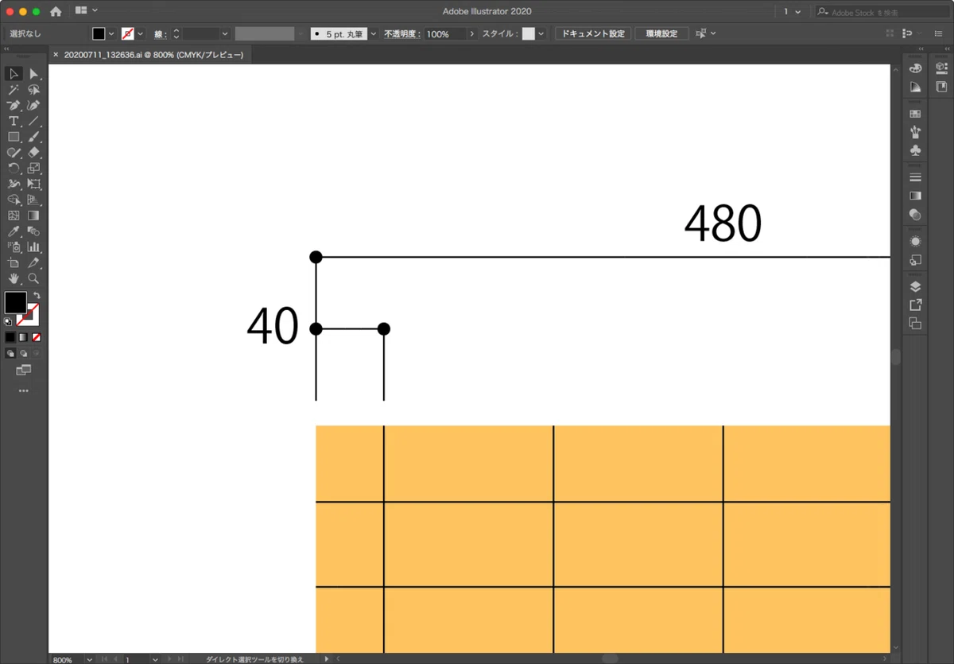Enable Draw Normal mode
954x664 pixels.
coord(10,353)
